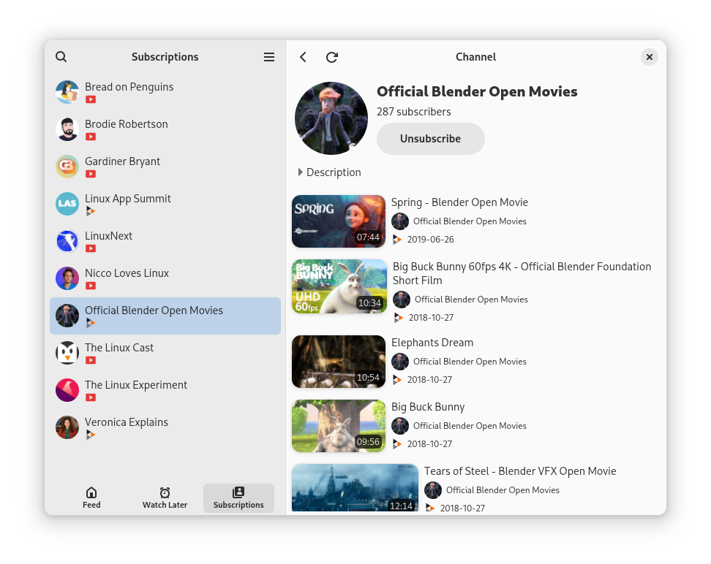Image resolution: width=711 pixels, height=564 pixels.
Task: Click the Brodie Robertson avatar
Action: [x=67, y=129]
